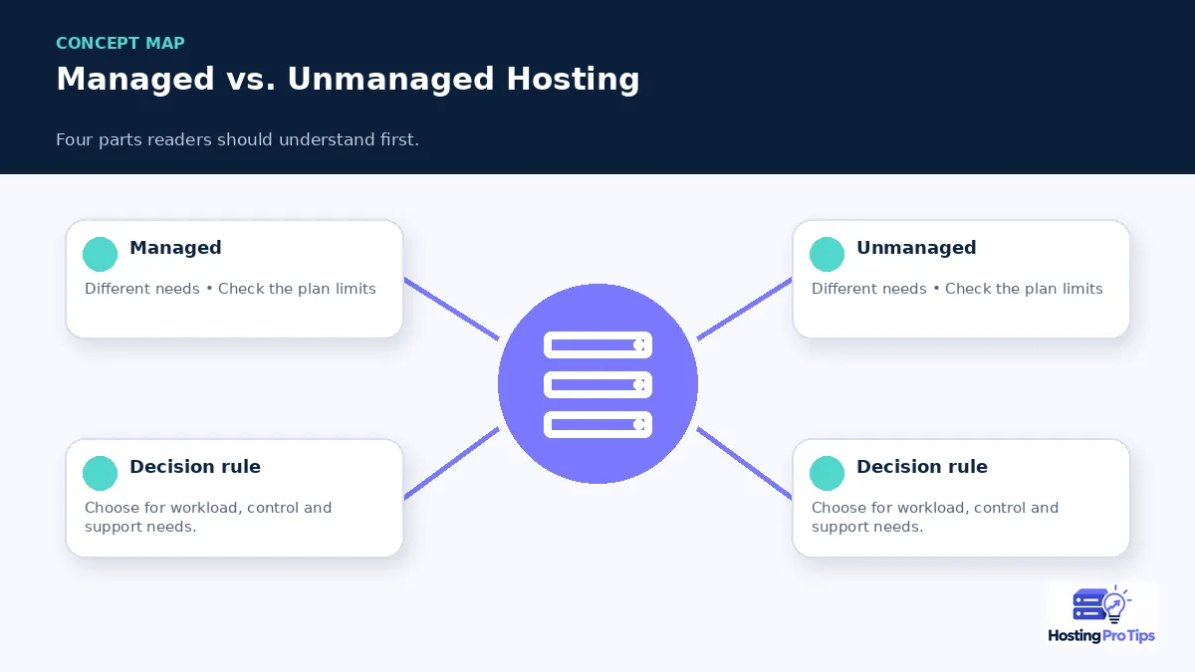Click the plan limits text under Managed
The width and height of the screenshot is (1195, 672).
click(x=230, y=289)
